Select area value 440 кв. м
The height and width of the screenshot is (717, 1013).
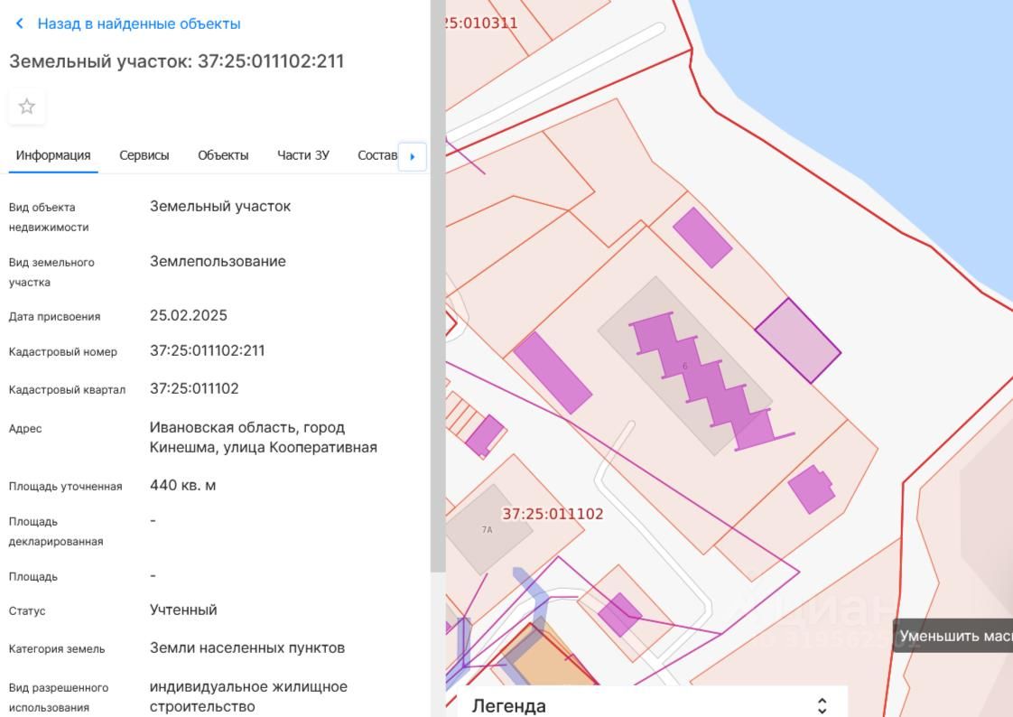(183, 485)
